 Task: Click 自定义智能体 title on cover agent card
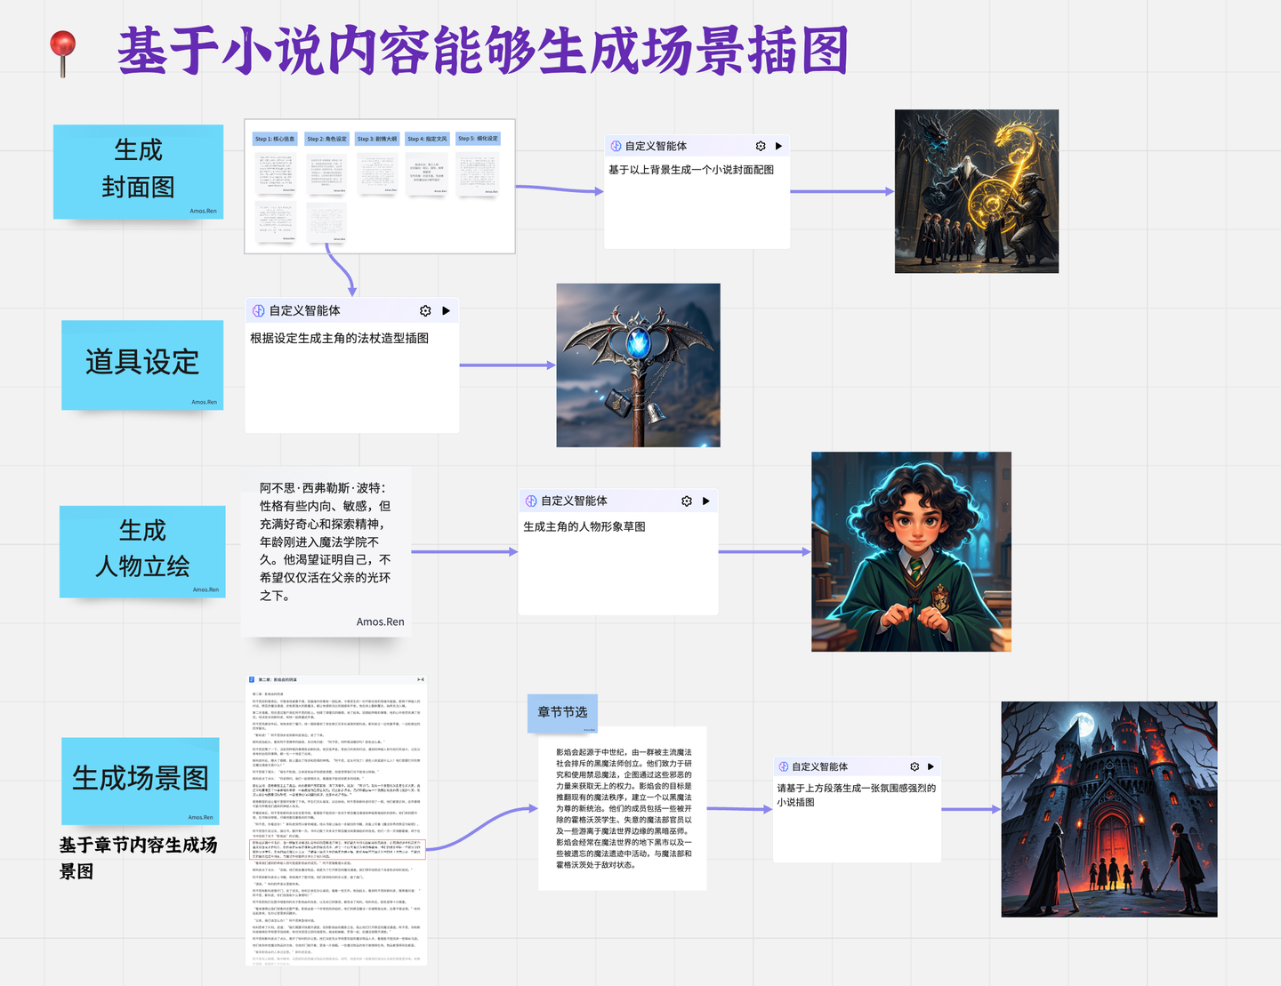(x=656, y=146)
